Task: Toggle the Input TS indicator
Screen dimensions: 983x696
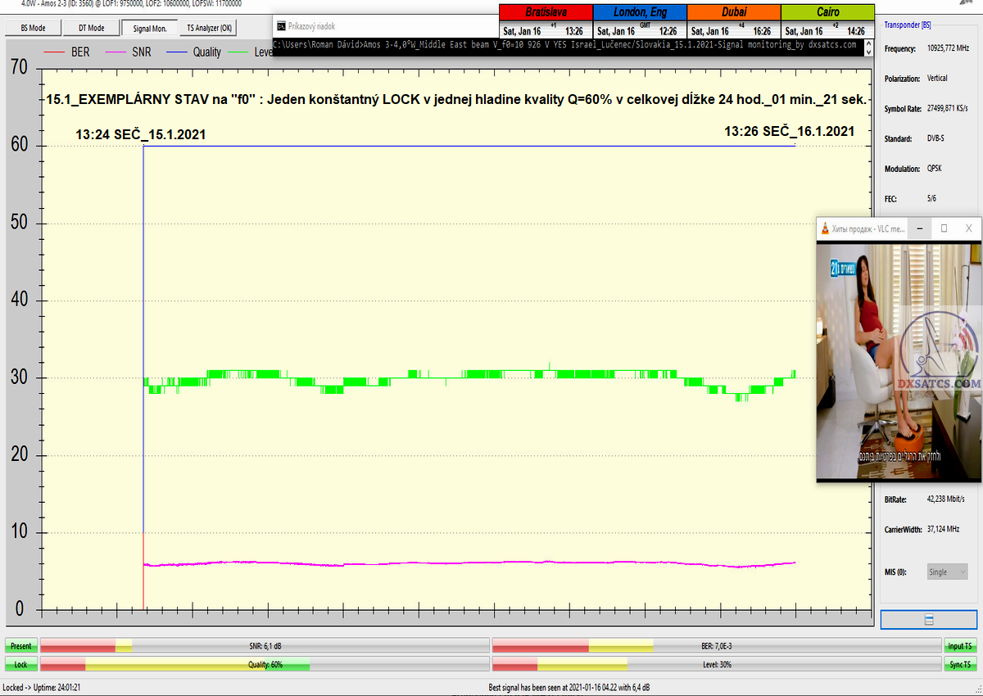Action: pyautogui.click(x=960, y=646)
